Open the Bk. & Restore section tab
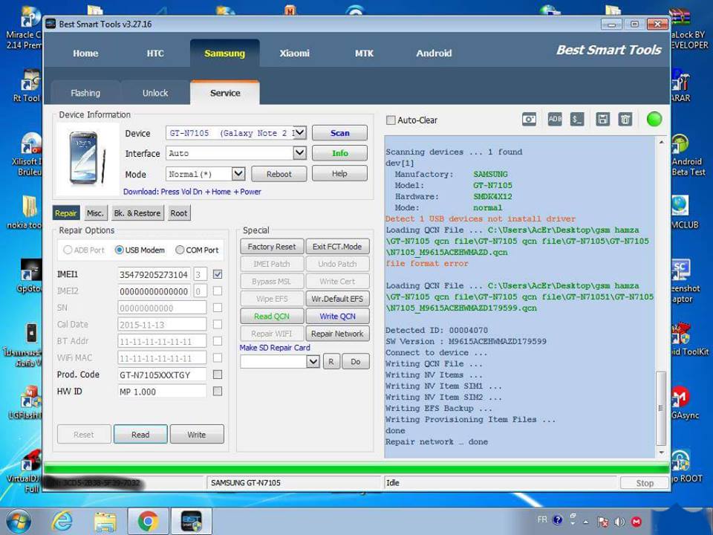This screenshot has width=713, height=535. pyautogui.click(x=137, y=213)
